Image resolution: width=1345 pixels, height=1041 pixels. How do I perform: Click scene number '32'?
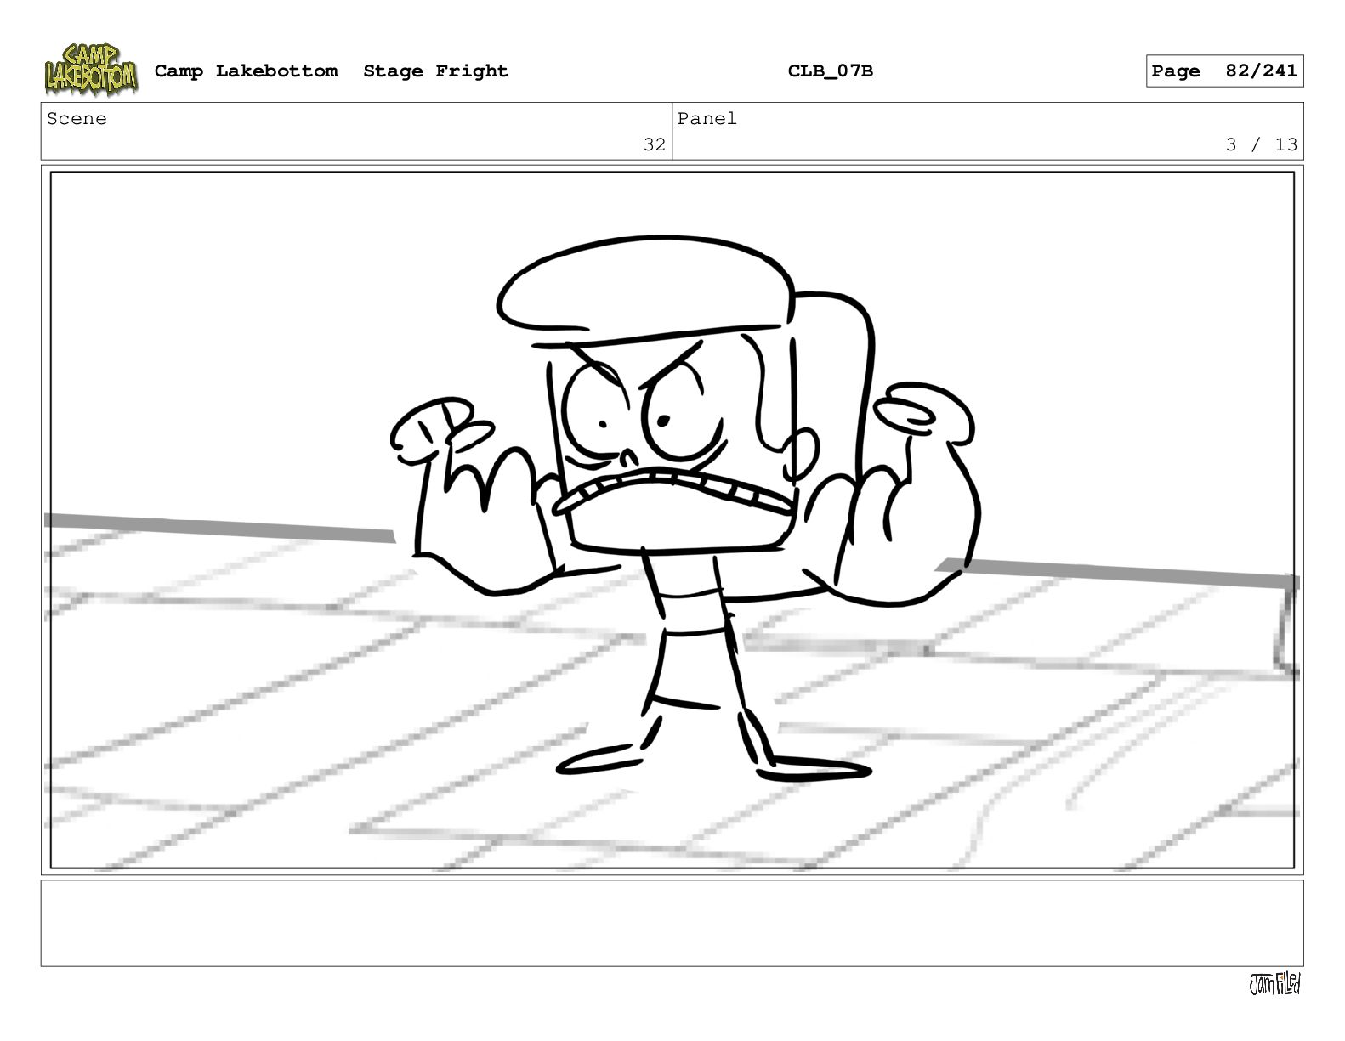(654, 144)
